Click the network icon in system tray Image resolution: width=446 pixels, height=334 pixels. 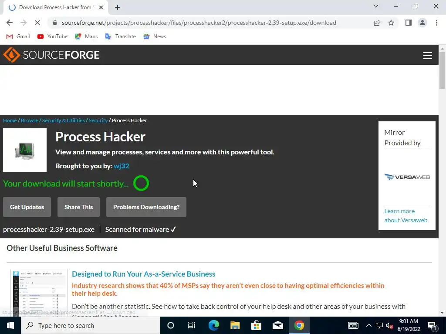(379, 325)
